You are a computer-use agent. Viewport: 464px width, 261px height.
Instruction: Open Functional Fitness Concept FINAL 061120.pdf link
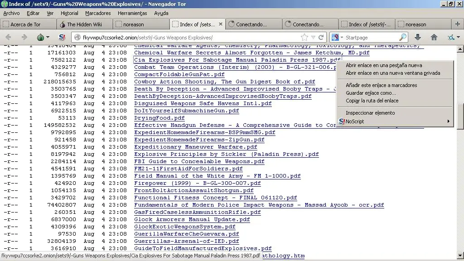[x=215, y=198]
